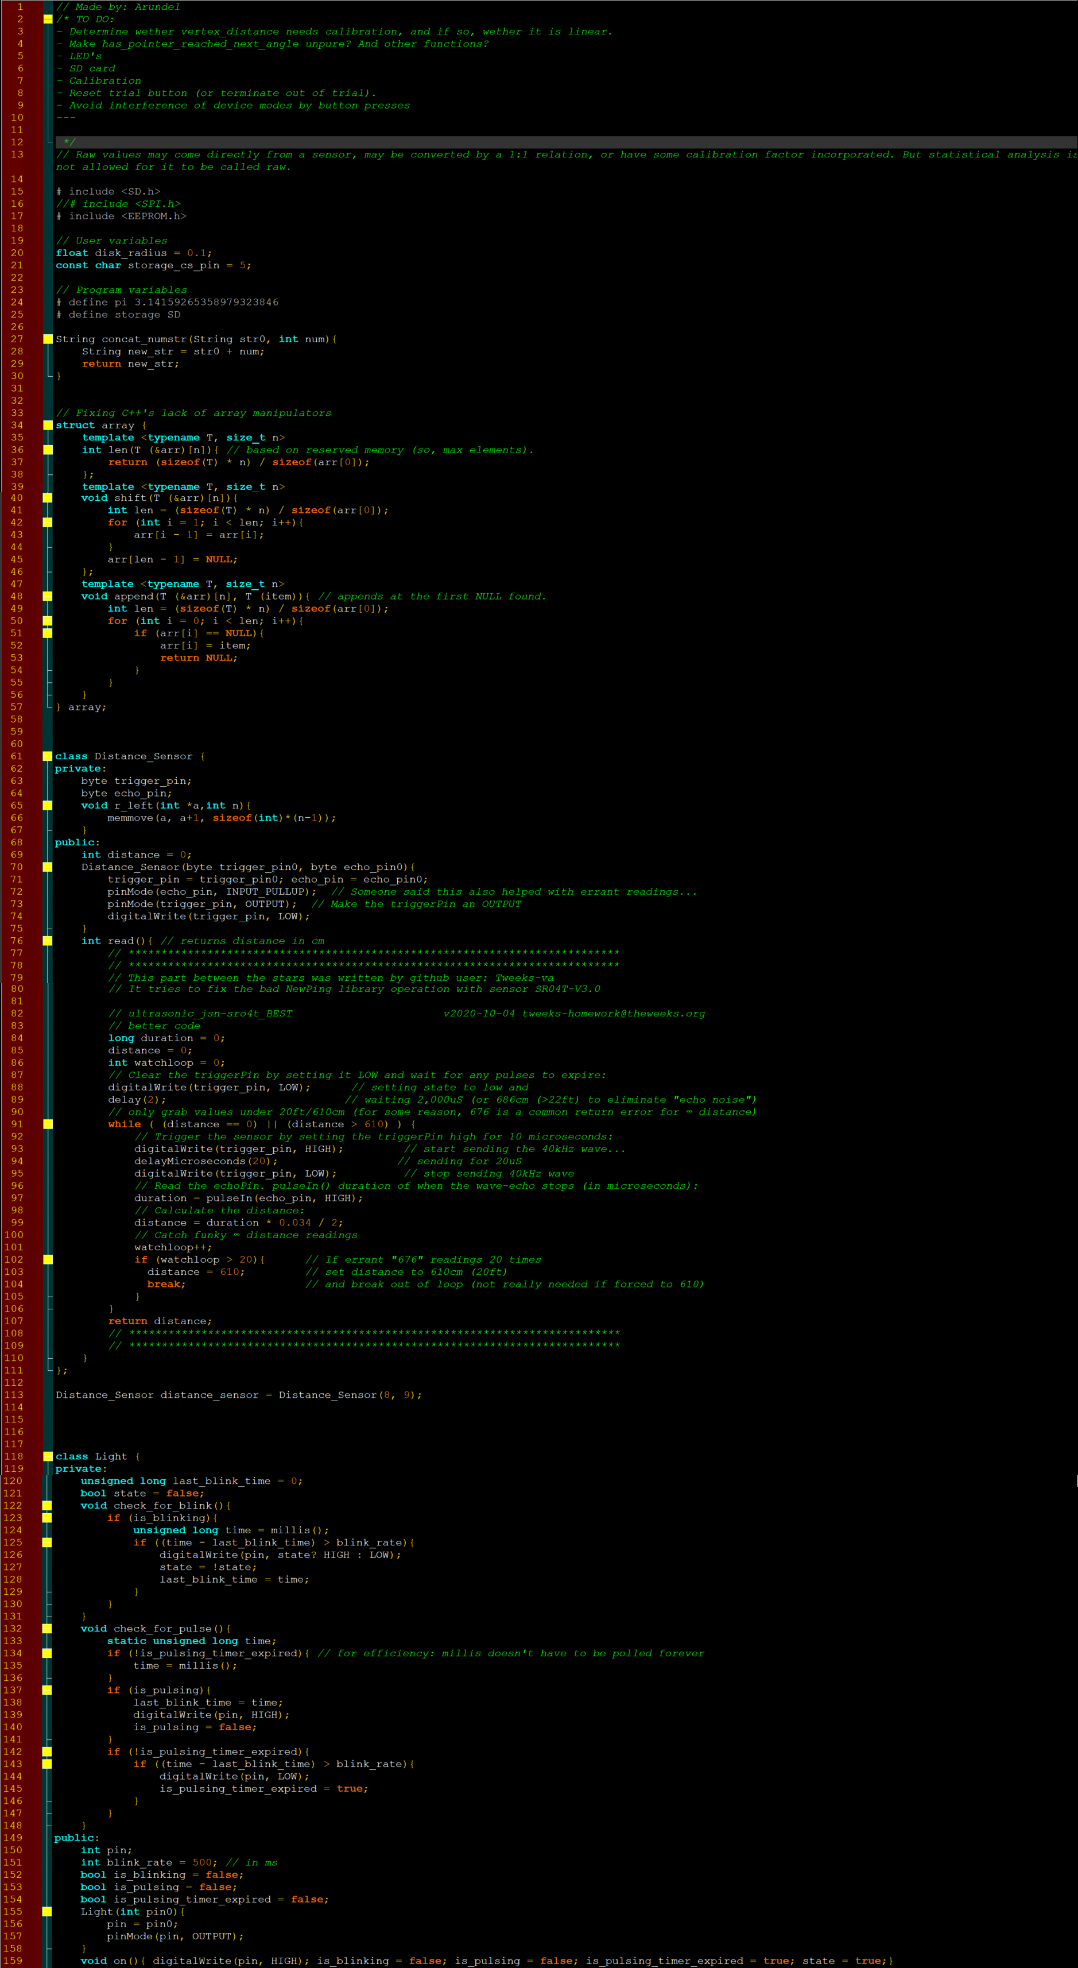Fold the check_for_pulse function block

point(47,1628)
